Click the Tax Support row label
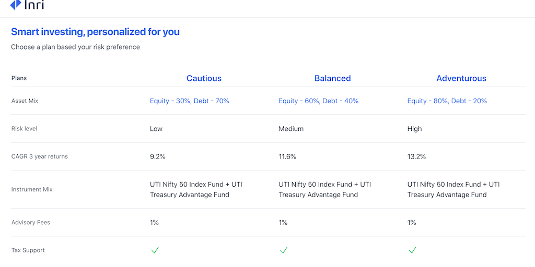This screenshot has width=535, height=267. [x=28, y=250]
